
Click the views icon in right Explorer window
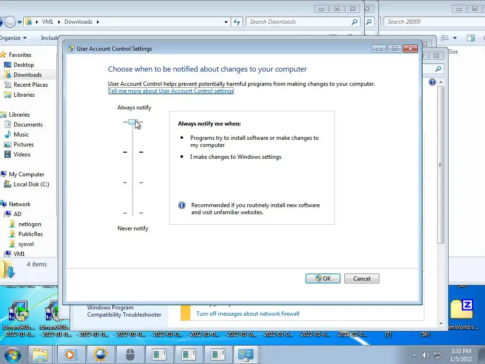pos(445,38)
